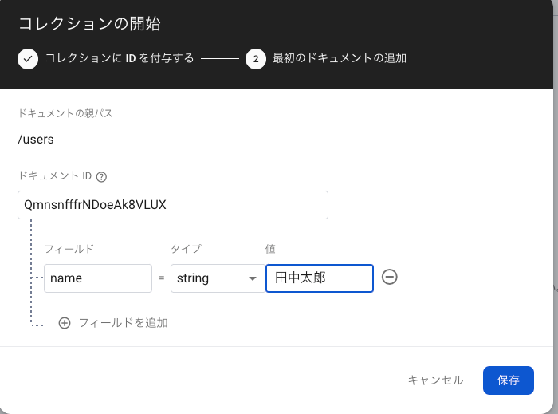Click the /users parent path text
The image size is (558, 414).
click(x=36, y=140)
